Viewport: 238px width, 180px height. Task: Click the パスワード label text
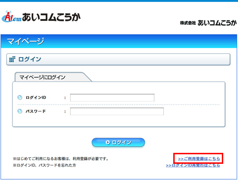tap(36, 111)
